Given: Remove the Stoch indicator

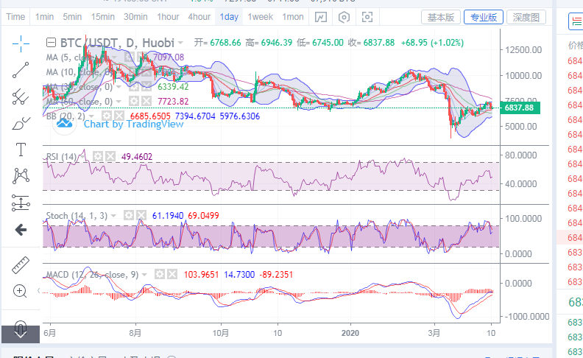Looking at the screenshot, I should [x=141, y=215].
